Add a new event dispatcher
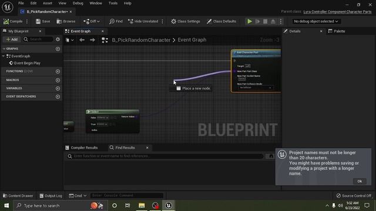 coord(58,97)
